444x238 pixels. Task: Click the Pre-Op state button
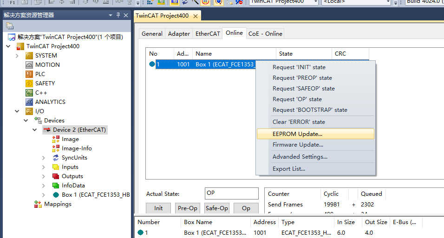point(188,208)
